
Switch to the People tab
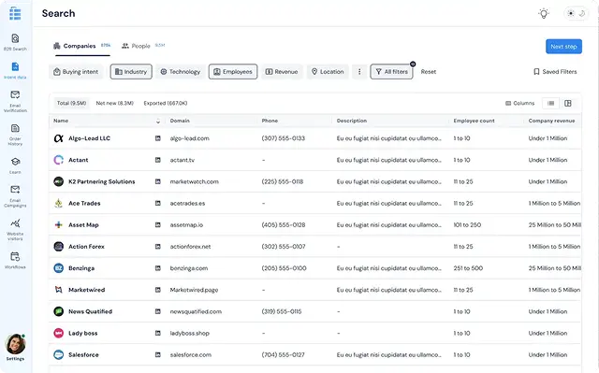click(x=143, y=46)
